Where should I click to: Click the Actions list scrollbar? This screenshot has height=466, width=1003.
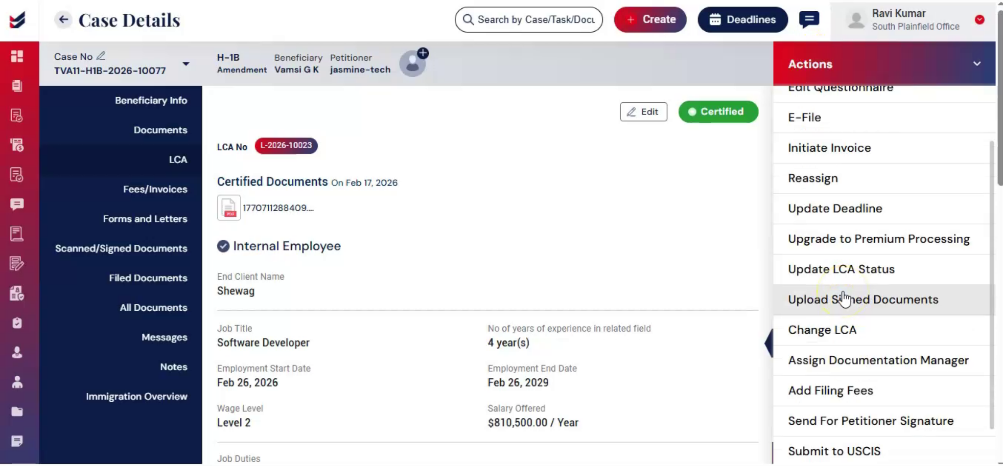(992, 284)
